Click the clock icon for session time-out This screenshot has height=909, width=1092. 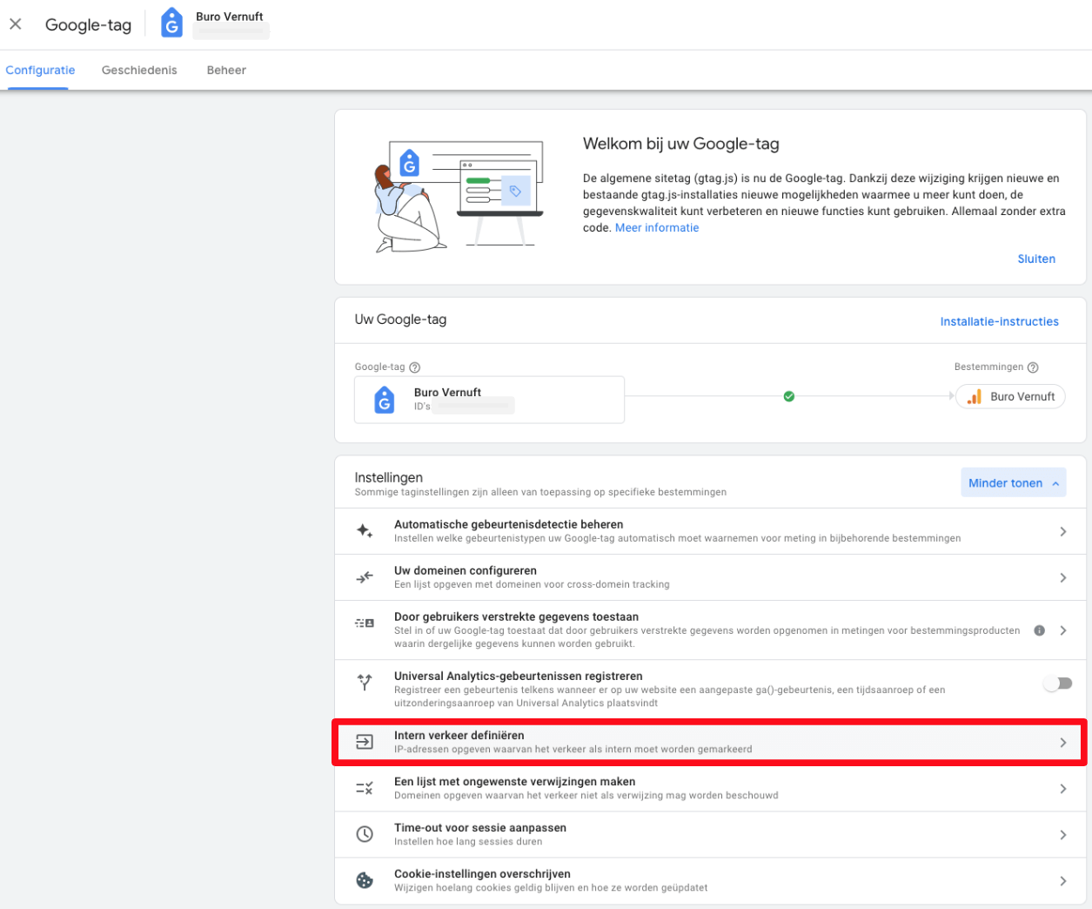365,834
